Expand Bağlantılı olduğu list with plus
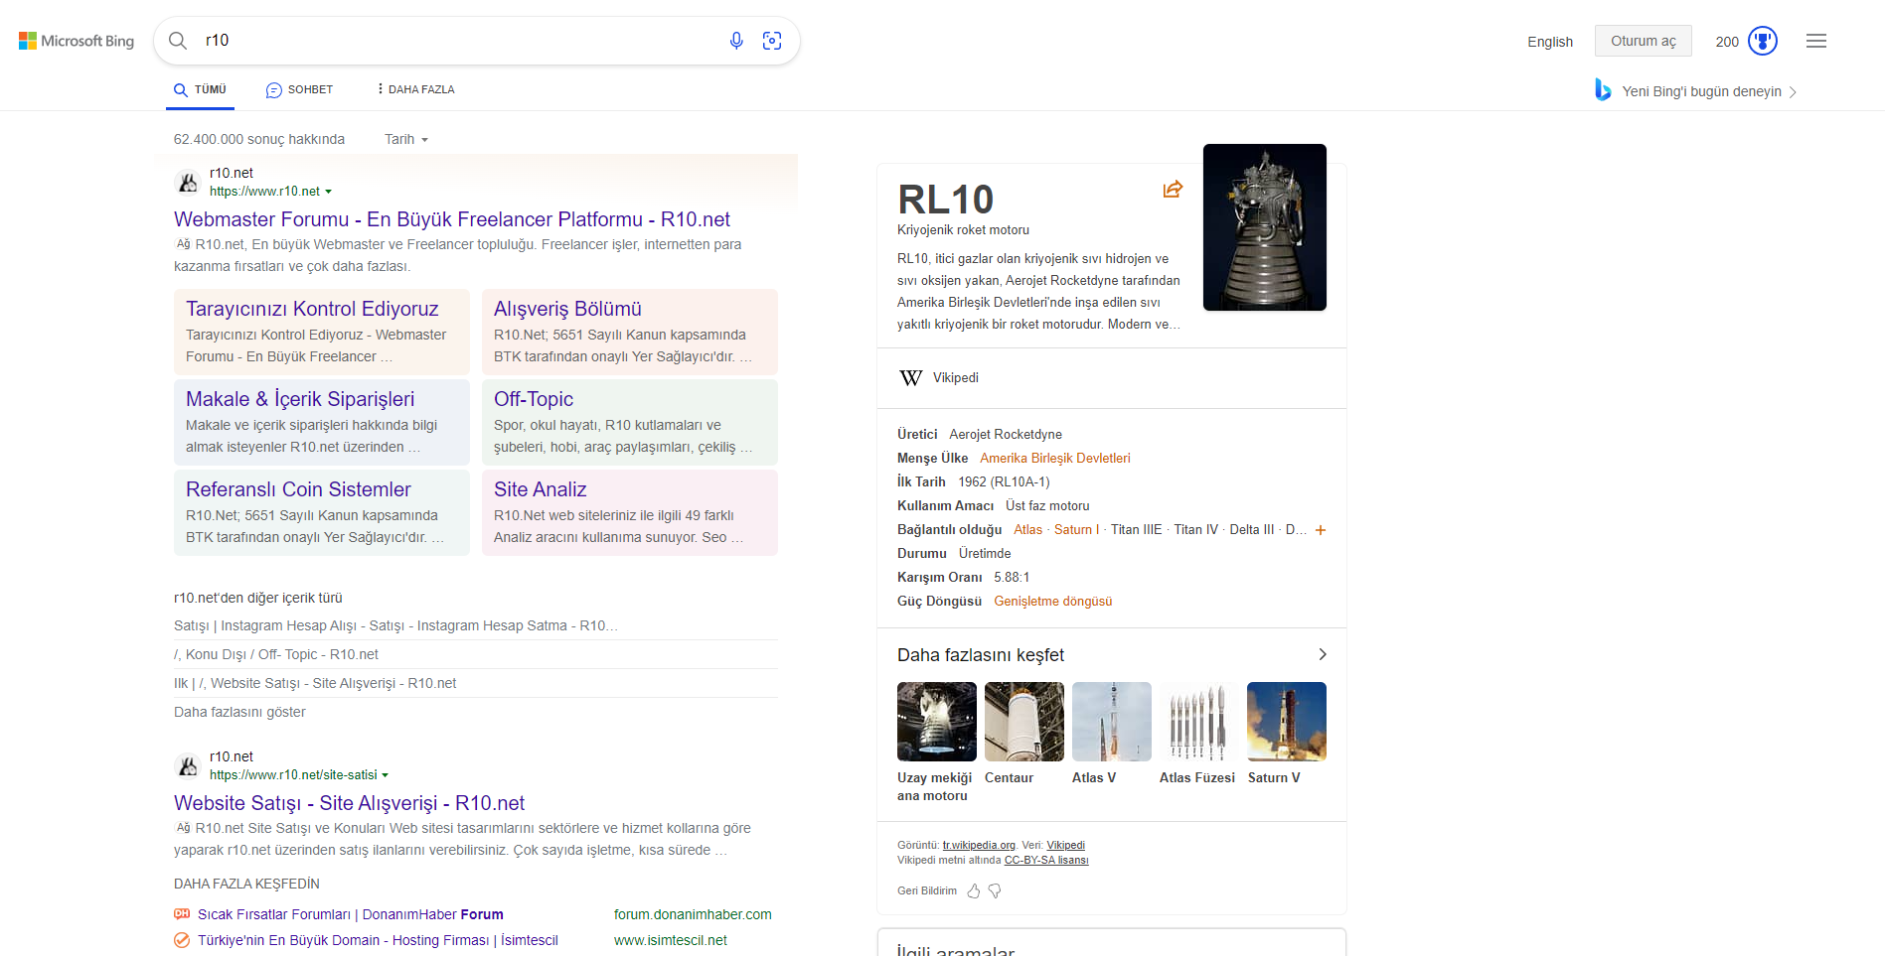 tap(1321, 530)
